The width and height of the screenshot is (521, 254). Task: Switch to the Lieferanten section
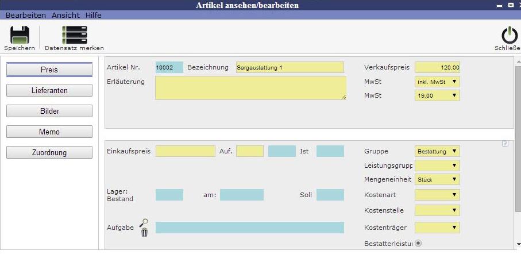pyautogui.click(x=49, y=91)
